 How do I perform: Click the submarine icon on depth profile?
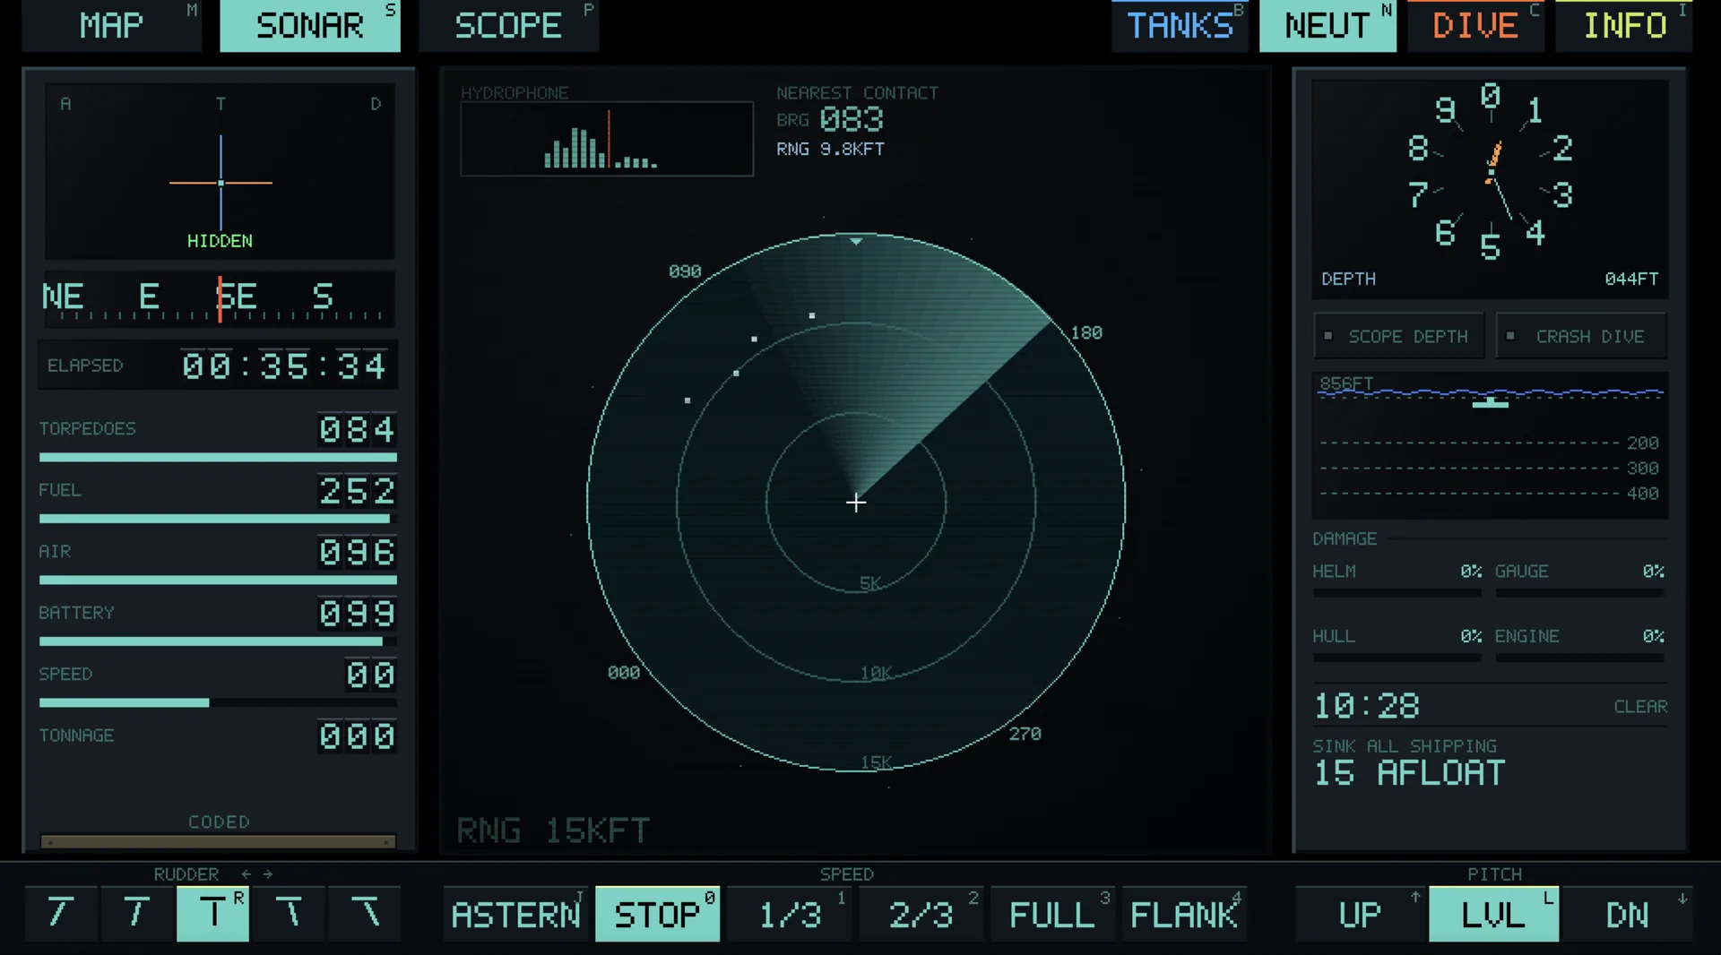point(1491,402)
